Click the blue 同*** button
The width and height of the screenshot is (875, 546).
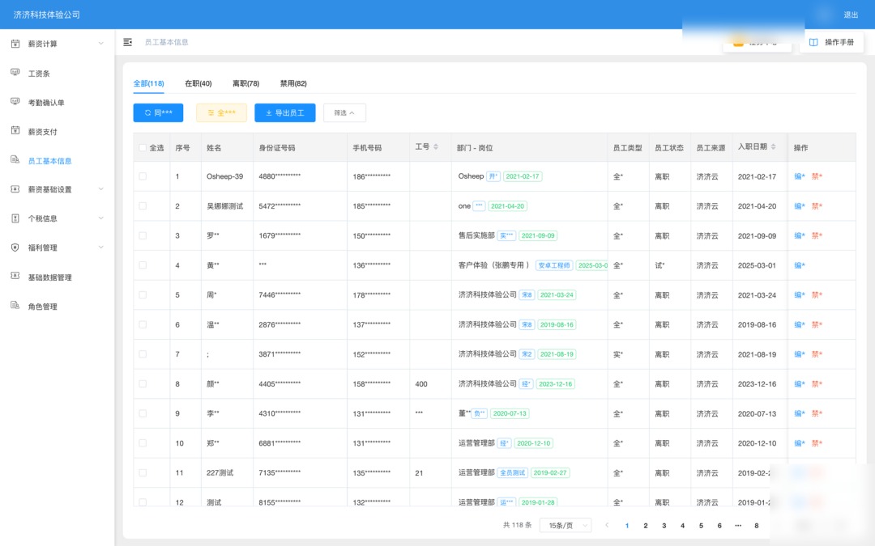coord(158,112)
